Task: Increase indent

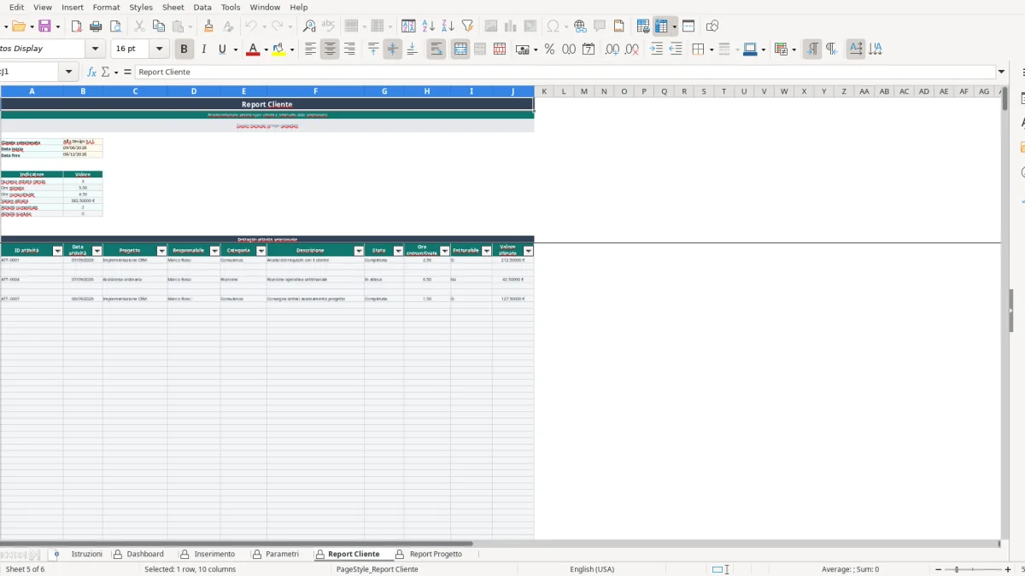Action: click(x=656, y=49)
